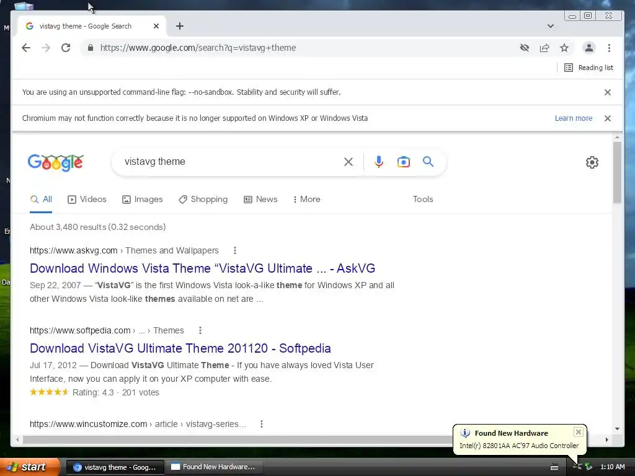The image size is (635, 476).
Task: Switch to Shopping results tab
Action: pyautogui.click(x=203, y=199)
